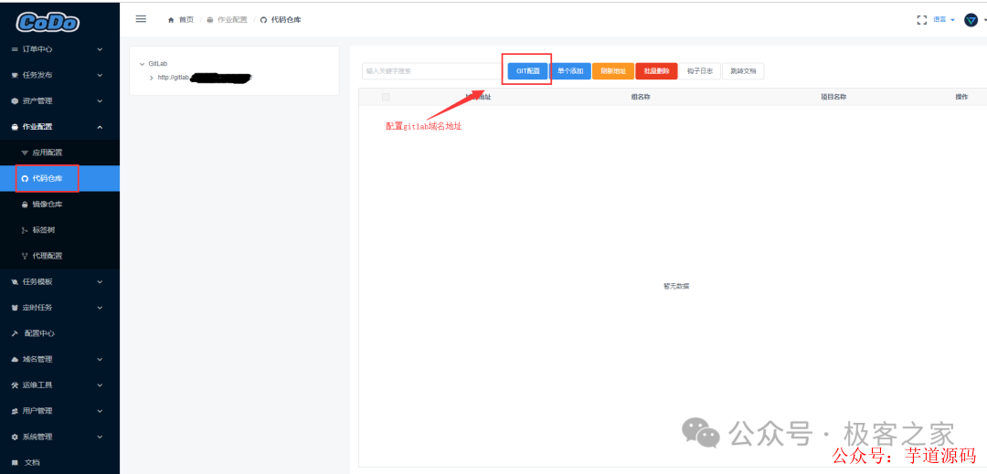Go to 首页 in breadcrumb
Screen dimensions: 987x474
click(x=186, y=20)
